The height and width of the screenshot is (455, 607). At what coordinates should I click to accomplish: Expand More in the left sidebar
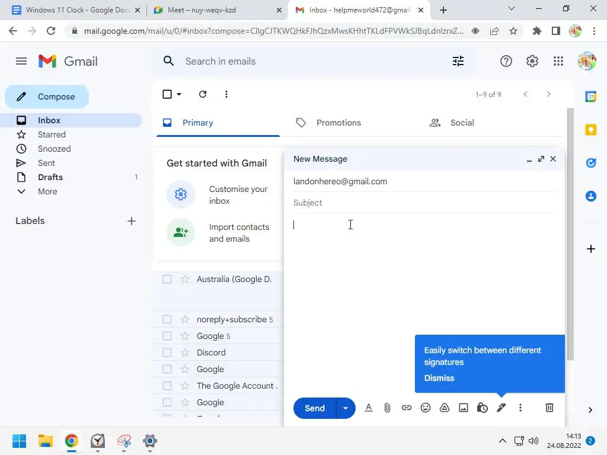(x=47, y=191)
